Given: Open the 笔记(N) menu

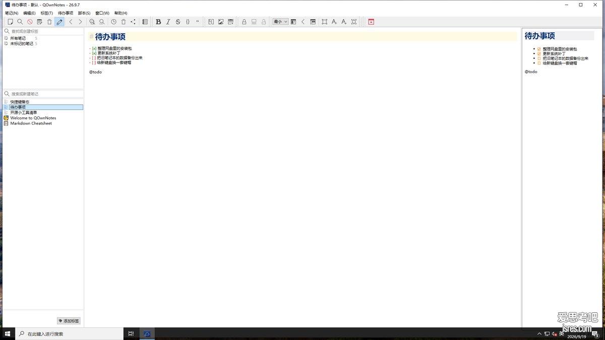Looking at the screenshot, I should point(12,13).
